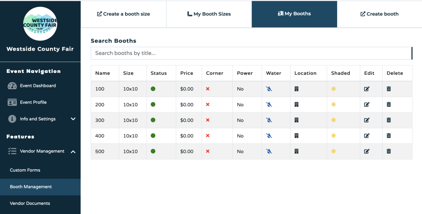Open the Custom Forms page
The image size is (422, 214).
pos(25,170)
